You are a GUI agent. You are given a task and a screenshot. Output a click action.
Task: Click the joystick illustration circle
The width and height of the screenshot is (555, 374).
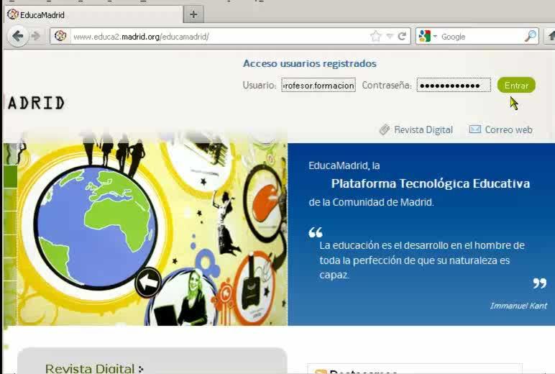coord(253,288)
